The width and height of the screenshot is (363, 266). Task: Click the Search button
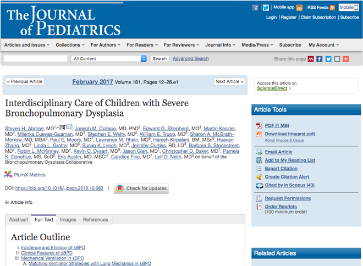pyautogui.click(x=159, y=58)
